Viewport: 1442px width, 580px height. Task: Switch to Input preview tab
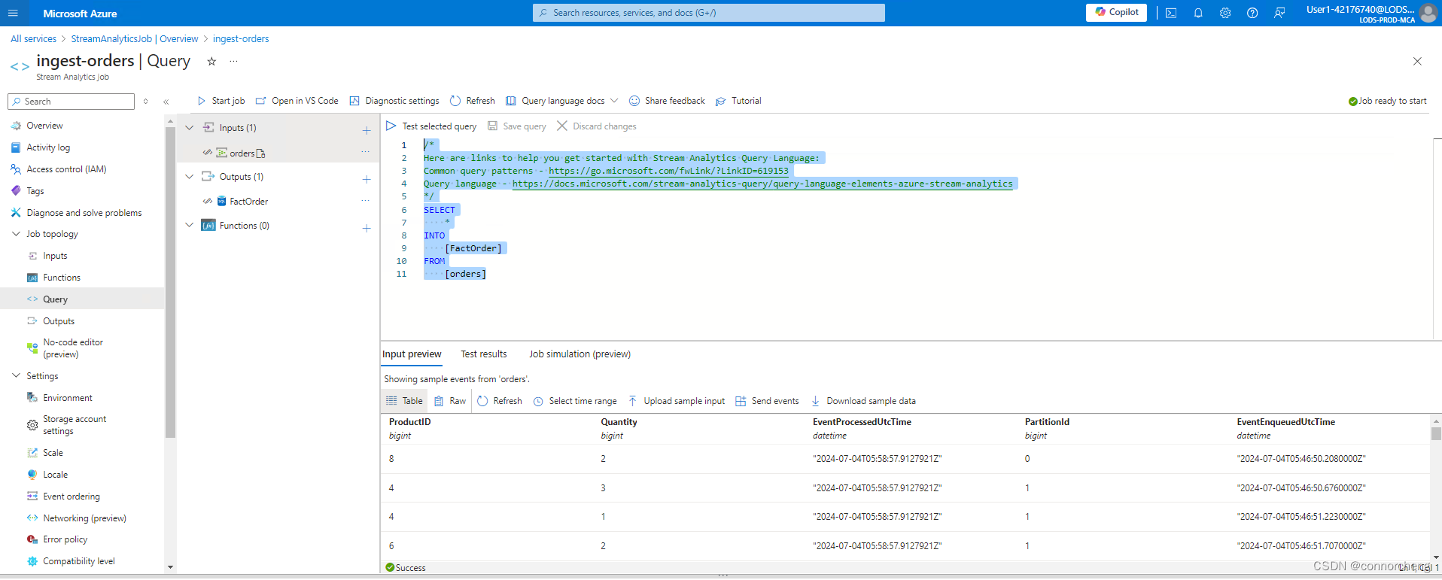click(412, 354)
